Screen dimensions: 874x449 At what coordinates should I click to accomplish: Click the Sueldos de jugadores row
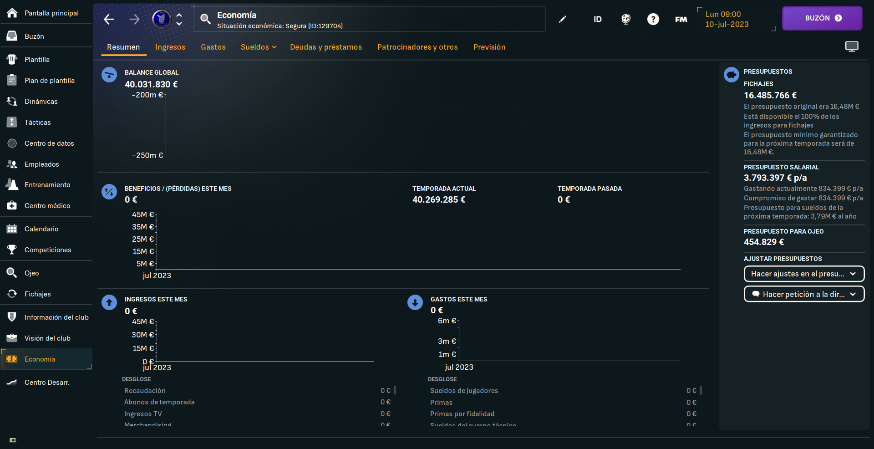[x=563, y=391]
